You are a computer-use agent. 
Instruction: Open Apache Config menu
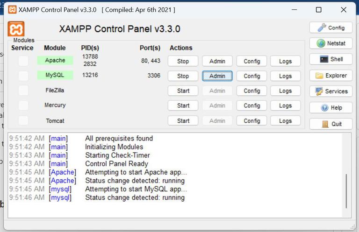(251, 61)
